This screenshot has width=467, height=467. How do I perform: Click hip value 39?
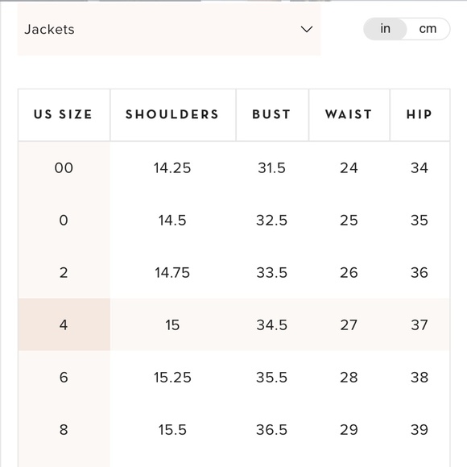[x=419, y=429]
